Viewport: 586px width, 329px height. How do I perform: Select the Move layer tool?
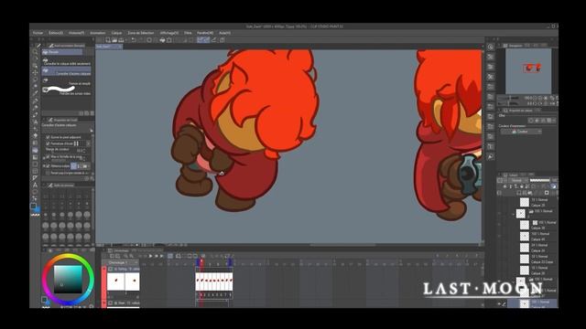35,72
